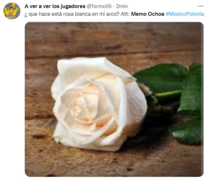
Task: Click the display name A ver a ver los jugadores
Action: coord(55,6)
